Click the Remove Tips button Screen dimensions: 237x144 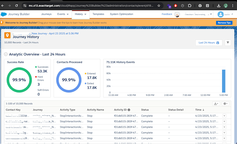[x=224, y=23]
